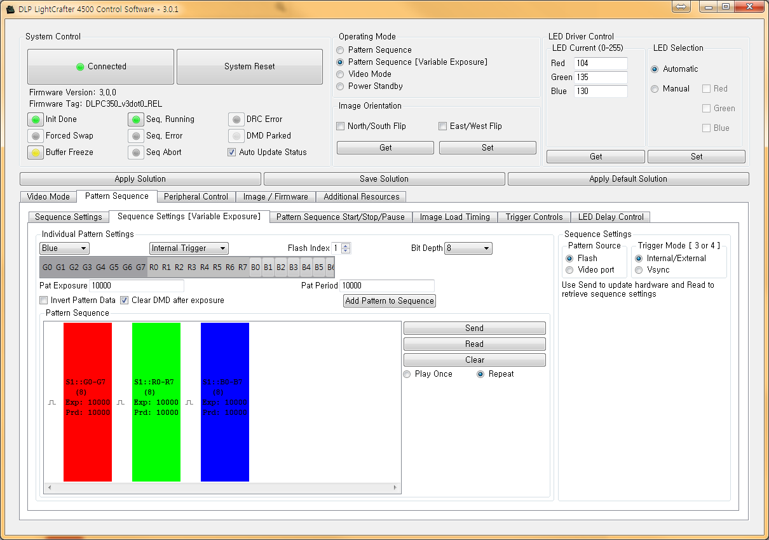Open the Blue color dropdown
This screenshot has width=769, height=540.
(64, 248)
